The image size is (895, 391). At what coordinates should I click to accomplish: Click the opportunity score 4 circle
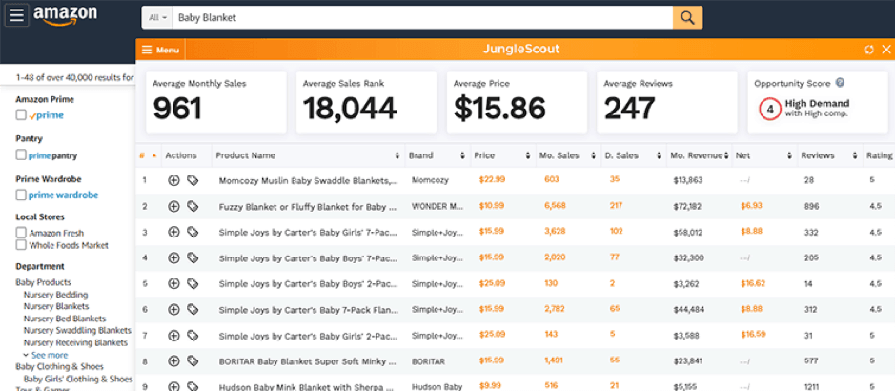click(x=770, y=110)
